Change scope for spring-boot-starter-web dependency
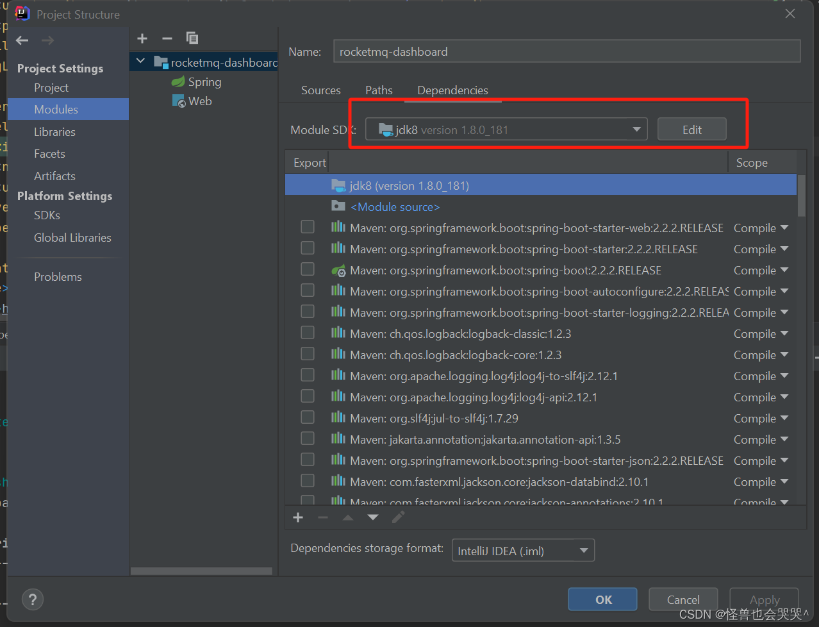Screen dimensions: 819x627 (761, 228)
